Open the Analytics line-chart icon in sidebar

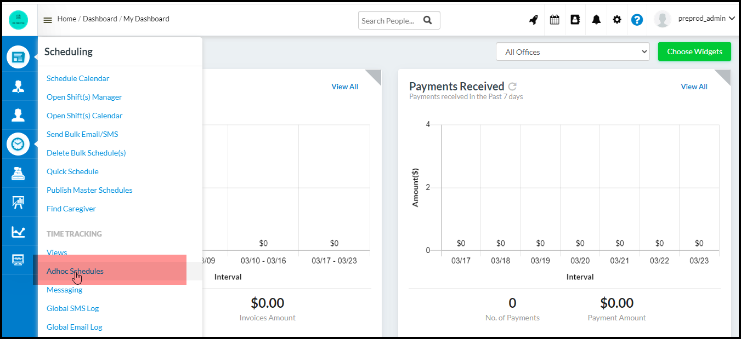point(19,231)
